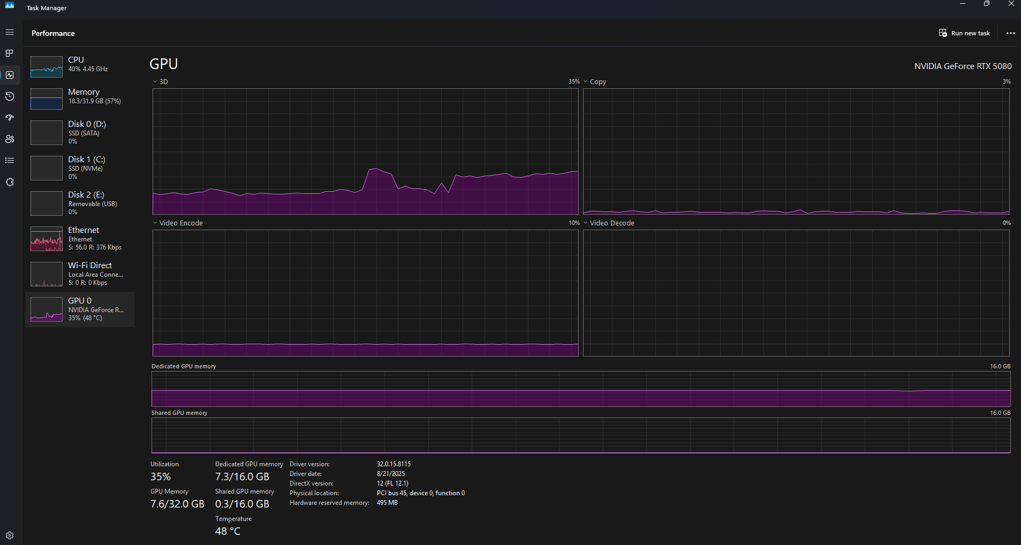Select Ethernet in the performance list

pyautogui.click(x=80, y=238)
